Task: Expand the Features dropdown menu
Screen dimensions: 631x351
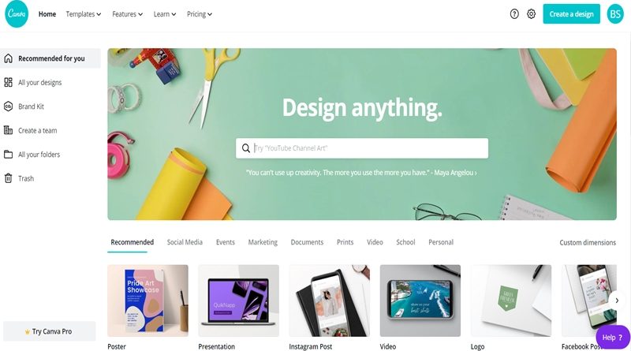Action: point(127,14)
